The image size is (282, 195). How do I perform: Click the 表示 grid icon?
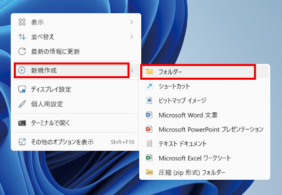click(22, 22)
